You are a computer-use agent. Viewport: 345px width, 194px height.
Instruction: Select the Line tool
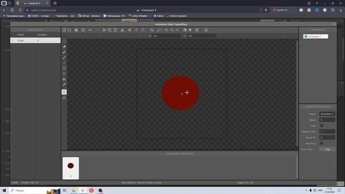tap(64, 63)
